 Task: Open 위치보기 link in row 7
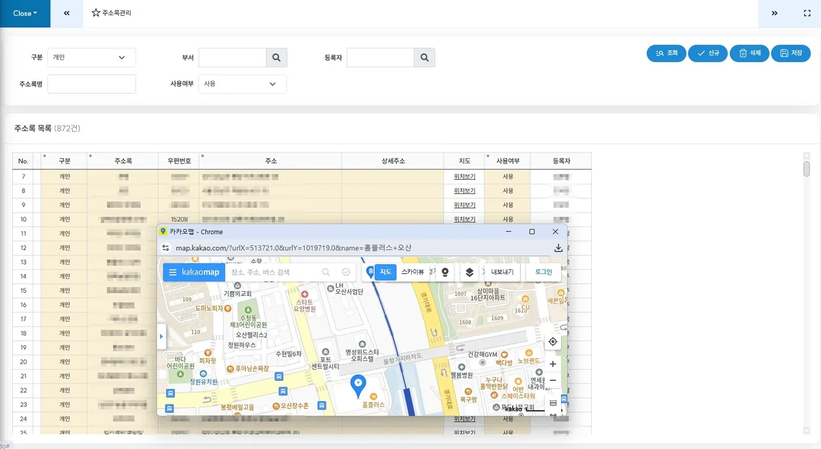465,176
